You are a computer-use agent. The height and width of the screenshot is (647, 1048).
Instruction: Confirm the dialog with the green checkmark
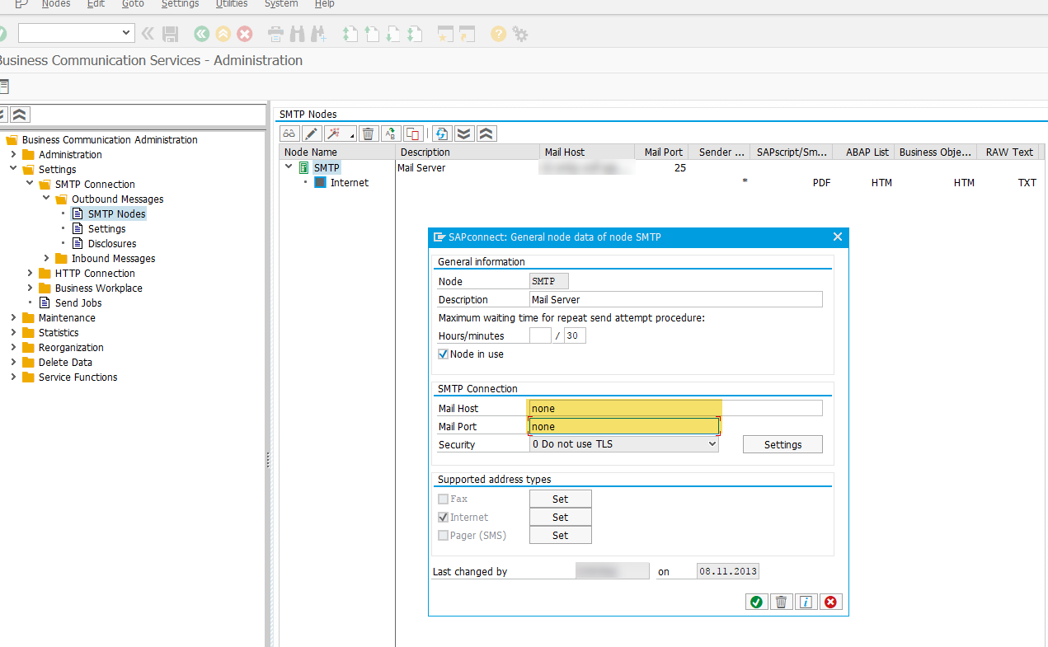coord(756,602)
